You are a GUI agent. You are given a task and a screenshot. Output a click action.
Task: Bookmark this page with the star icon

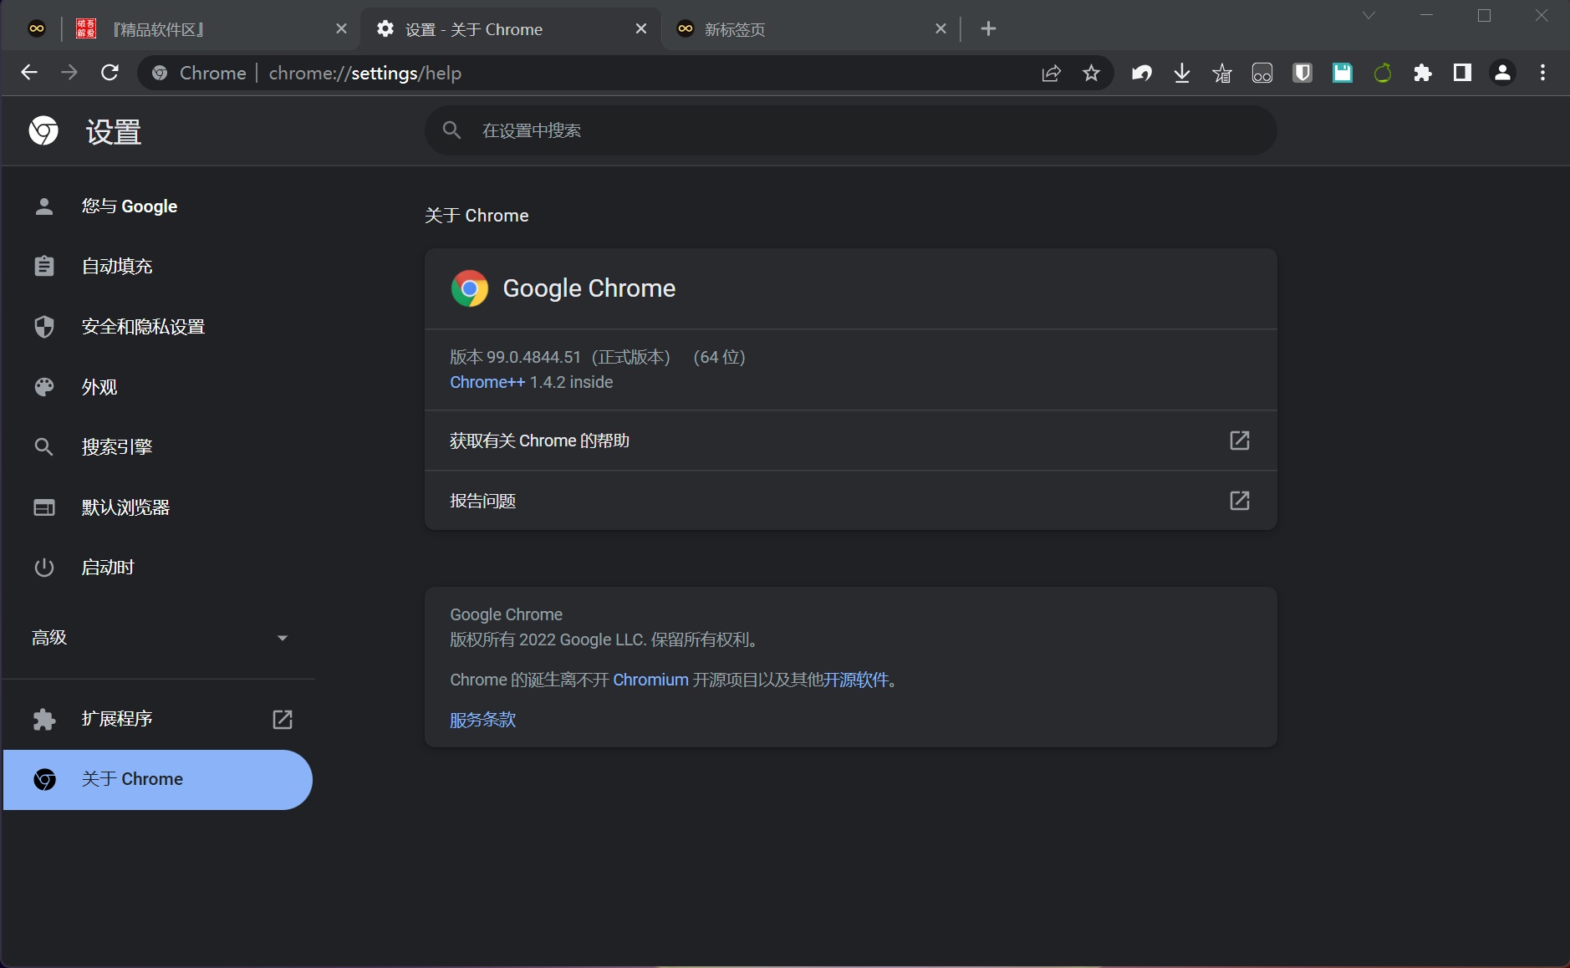1091,73
